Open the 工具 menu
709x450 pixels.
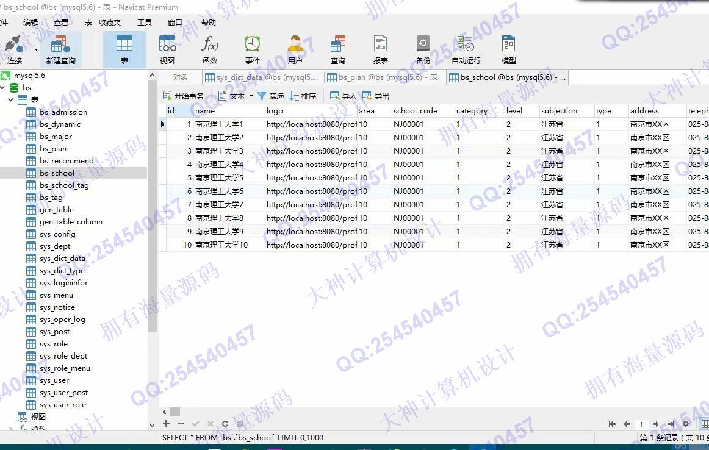(145, 22)
